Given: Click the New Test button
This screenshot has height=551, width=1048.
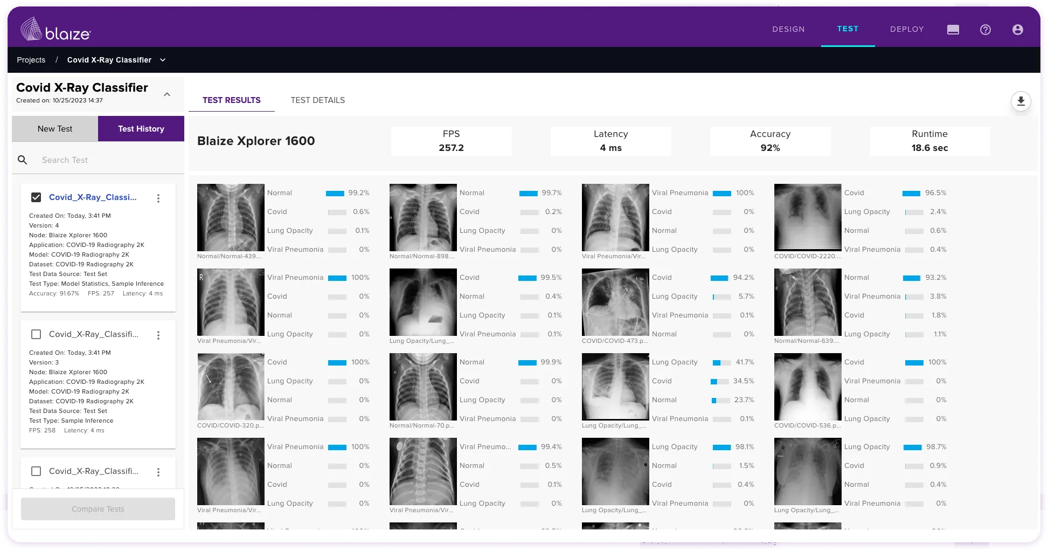Looking at the screenshot, I should coord(55,129).
